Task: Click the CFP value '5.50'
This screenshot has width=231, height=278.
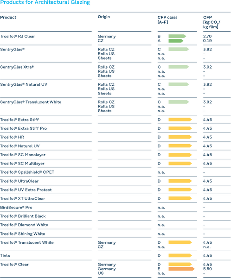Action: (x=207, y=269)
